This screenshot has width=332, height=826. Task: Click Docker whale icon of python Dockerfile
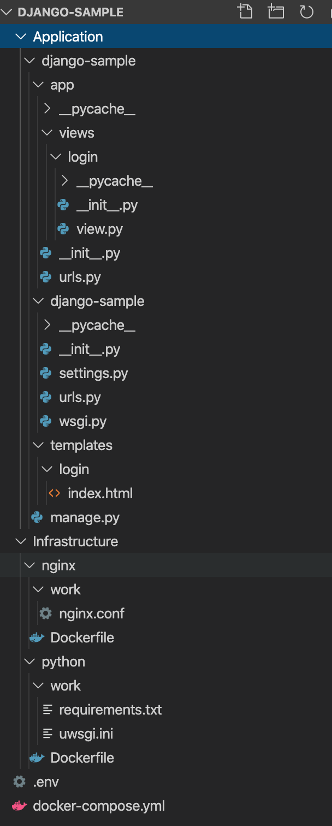coord(37,758)
